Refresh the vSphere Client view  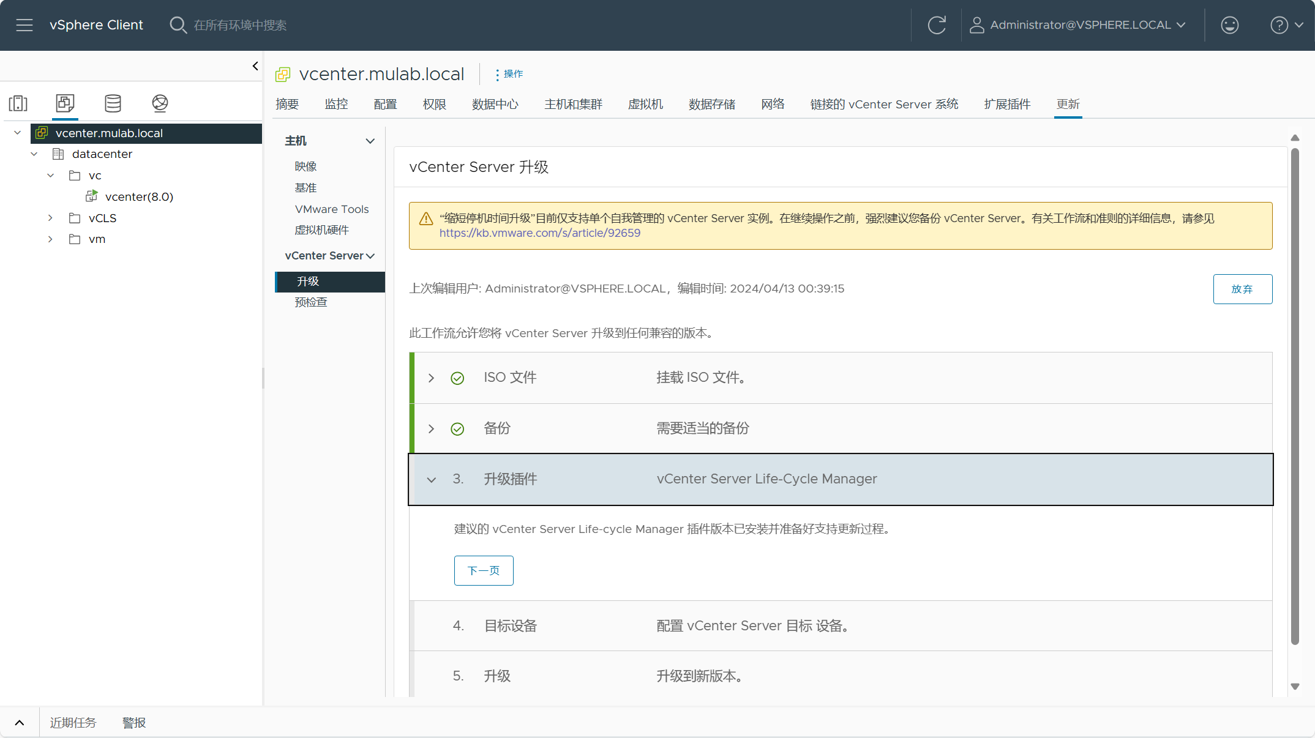pyautogui.click(x=937, y=25)
